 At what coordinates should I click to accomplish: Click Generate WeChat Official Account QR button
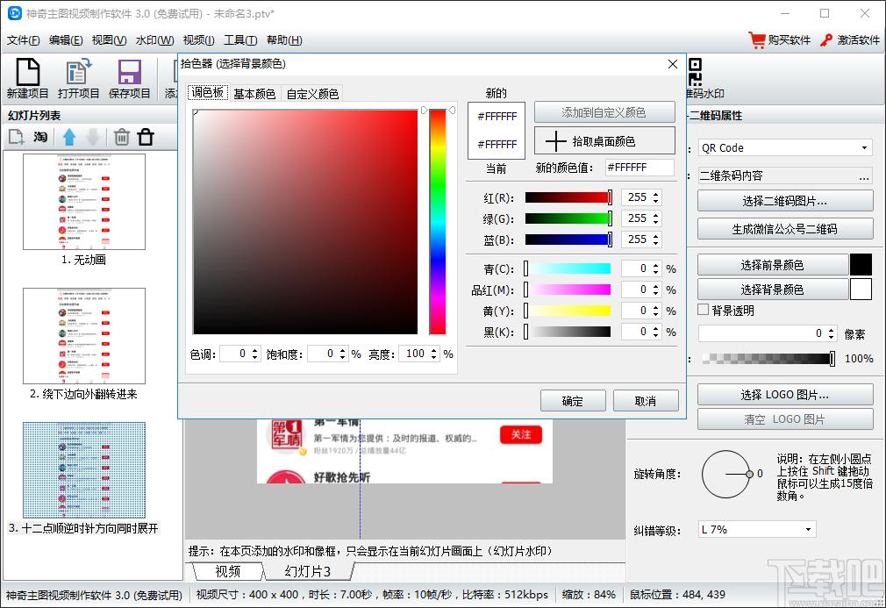pos(785,229)
